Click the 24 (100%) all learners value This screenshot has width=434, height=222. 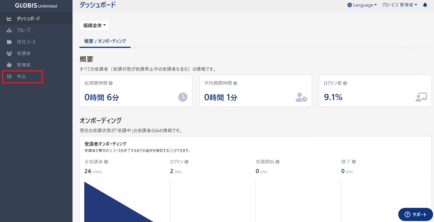(93, 171)
